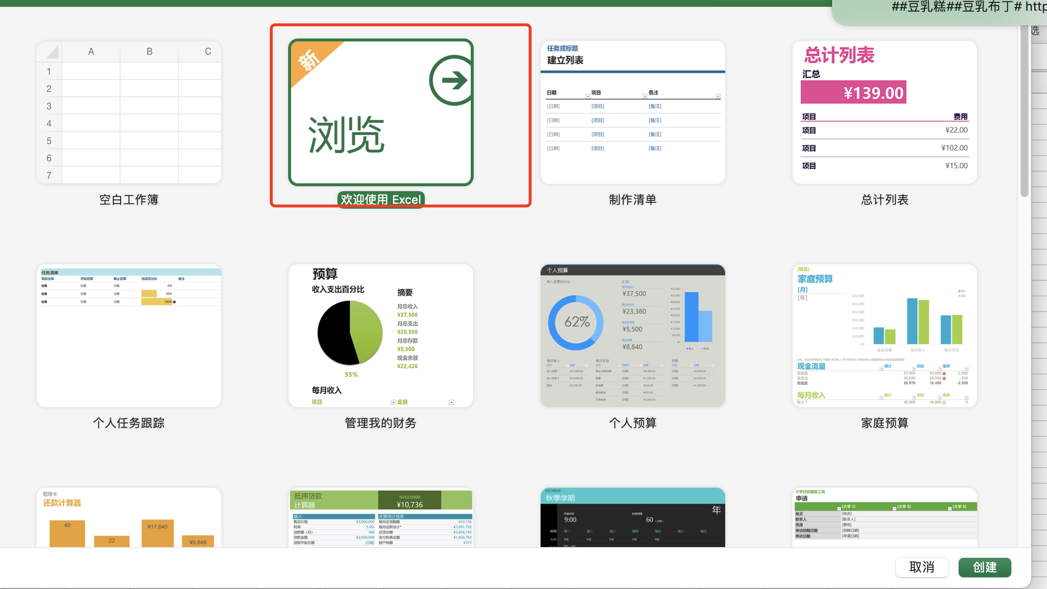Image resolution: width=1047 pixels, height=589 pixels.
Task: Select the 还款计算器 credit card template
Action: coord(129,517)
